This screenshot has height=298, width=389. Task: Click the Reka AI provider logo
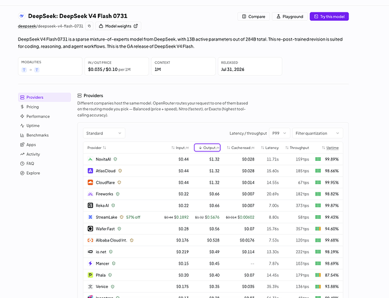coord(90,206)
